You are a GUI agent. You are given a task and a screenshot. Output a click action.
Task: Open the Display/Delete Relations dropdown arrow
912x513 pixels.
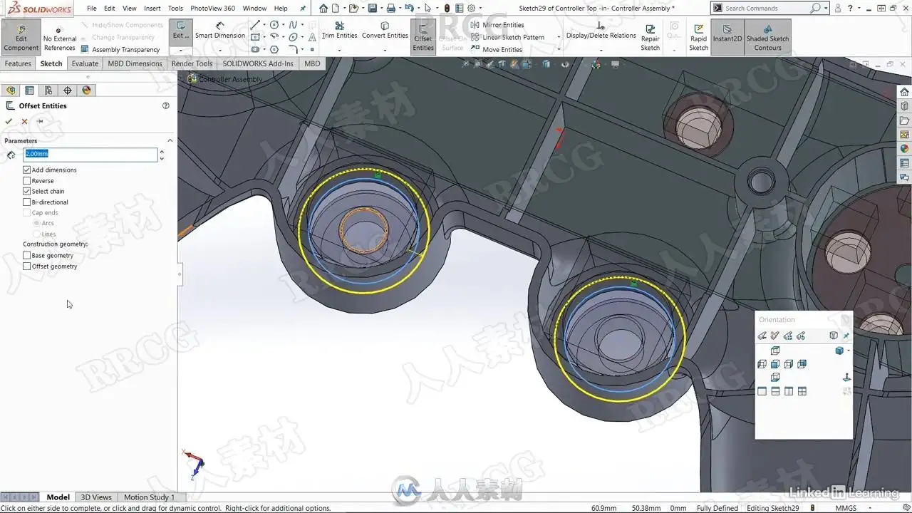pos(601,50)
